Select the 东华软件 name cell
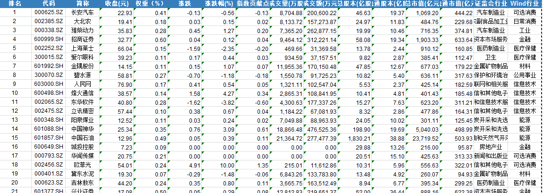This screenshot has height=193, width=543. pos(82,102)
